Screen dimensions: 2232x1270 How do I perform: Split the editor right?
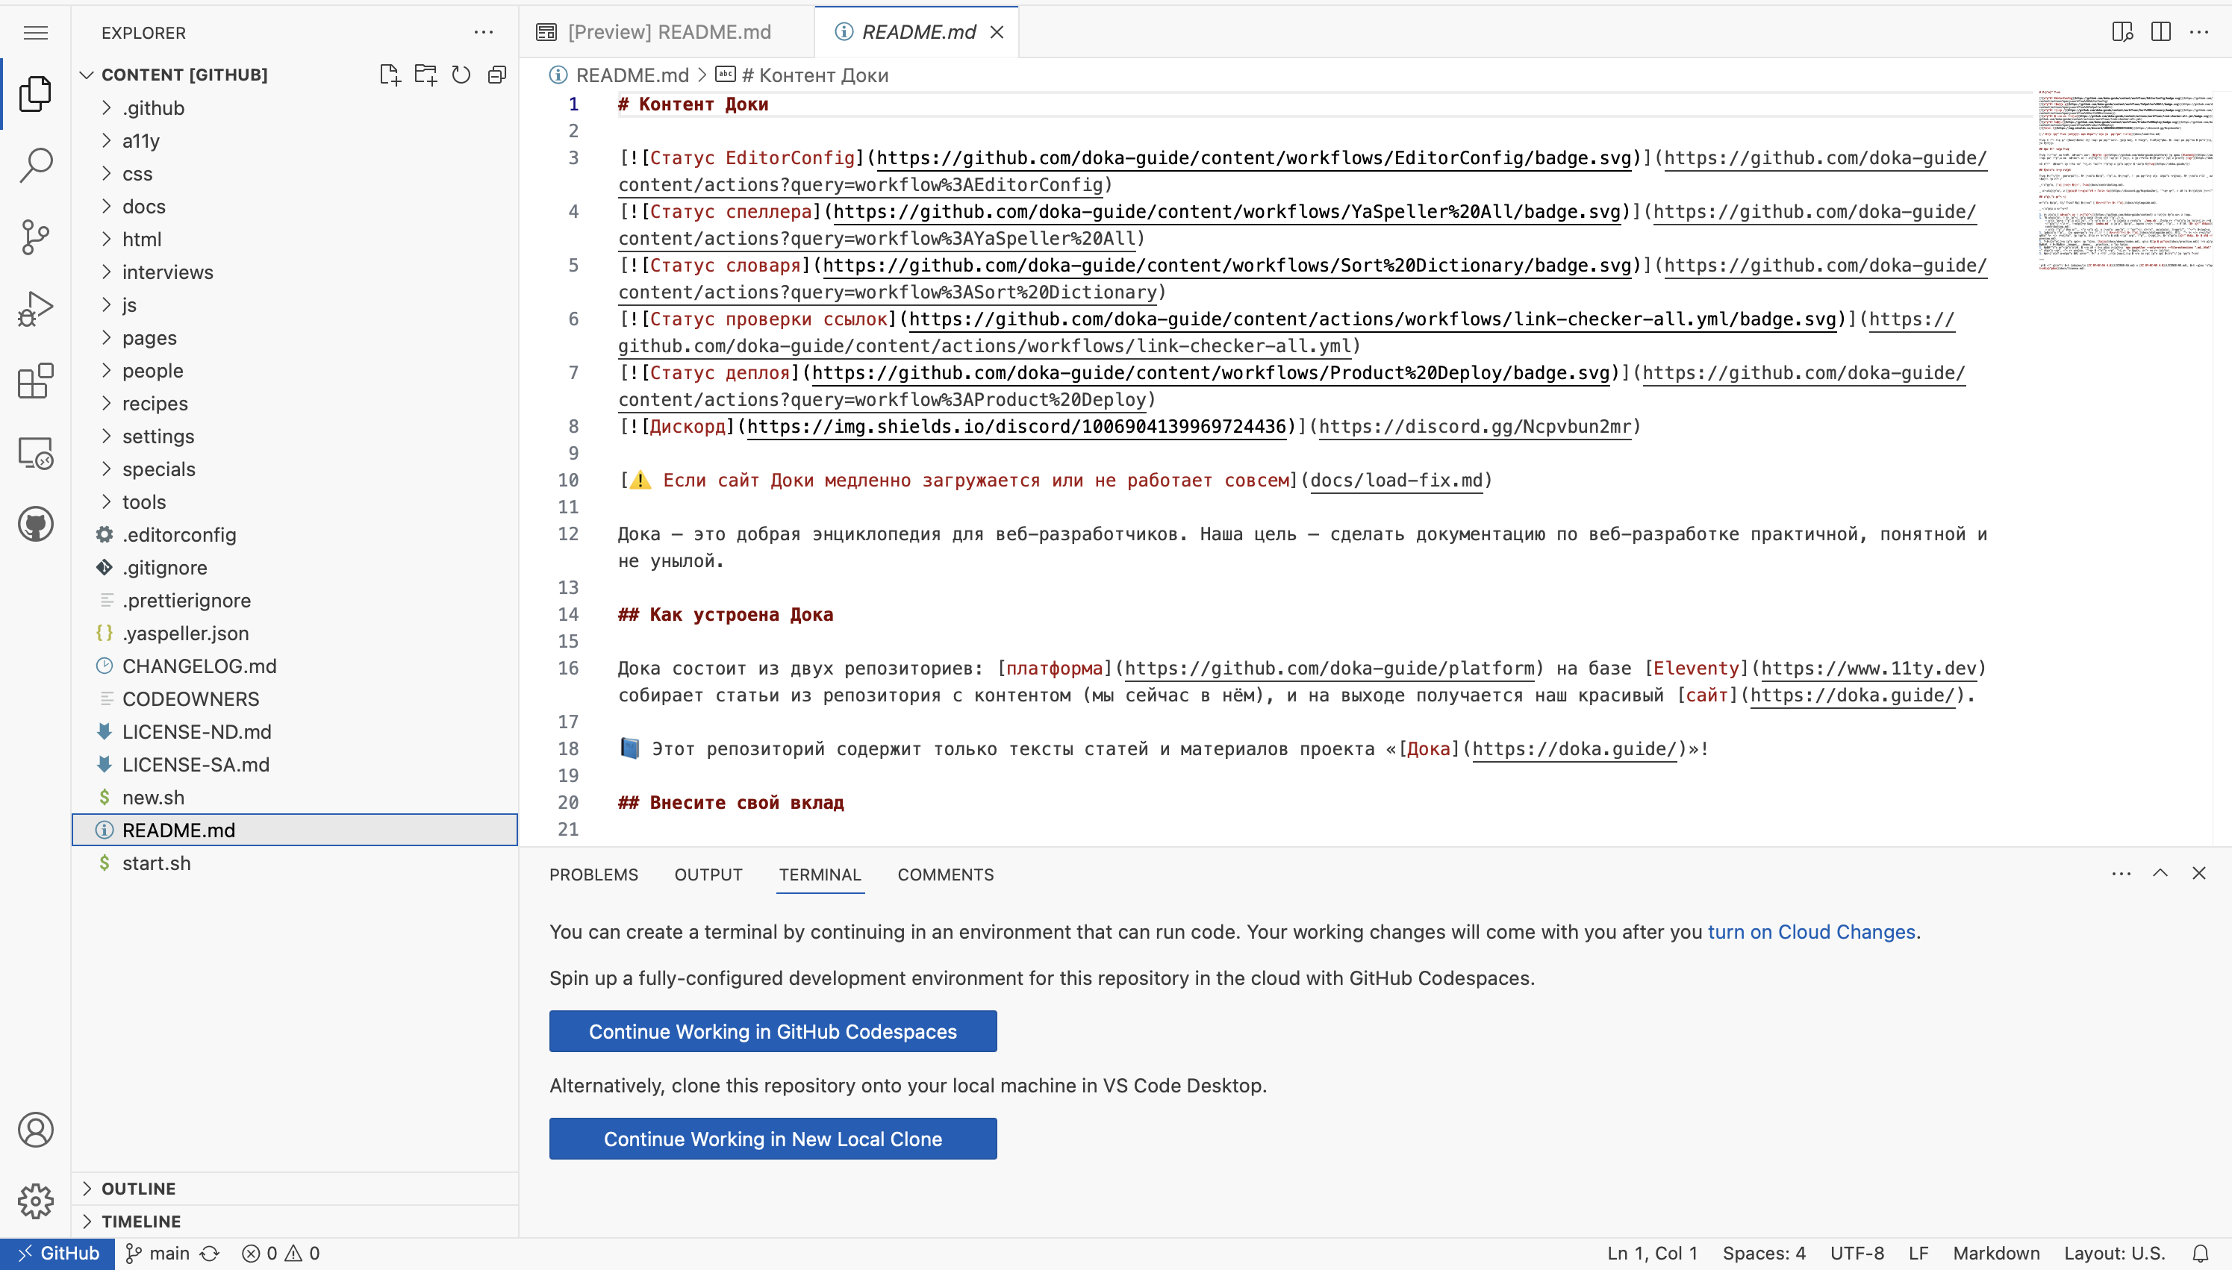[2160, 32]
